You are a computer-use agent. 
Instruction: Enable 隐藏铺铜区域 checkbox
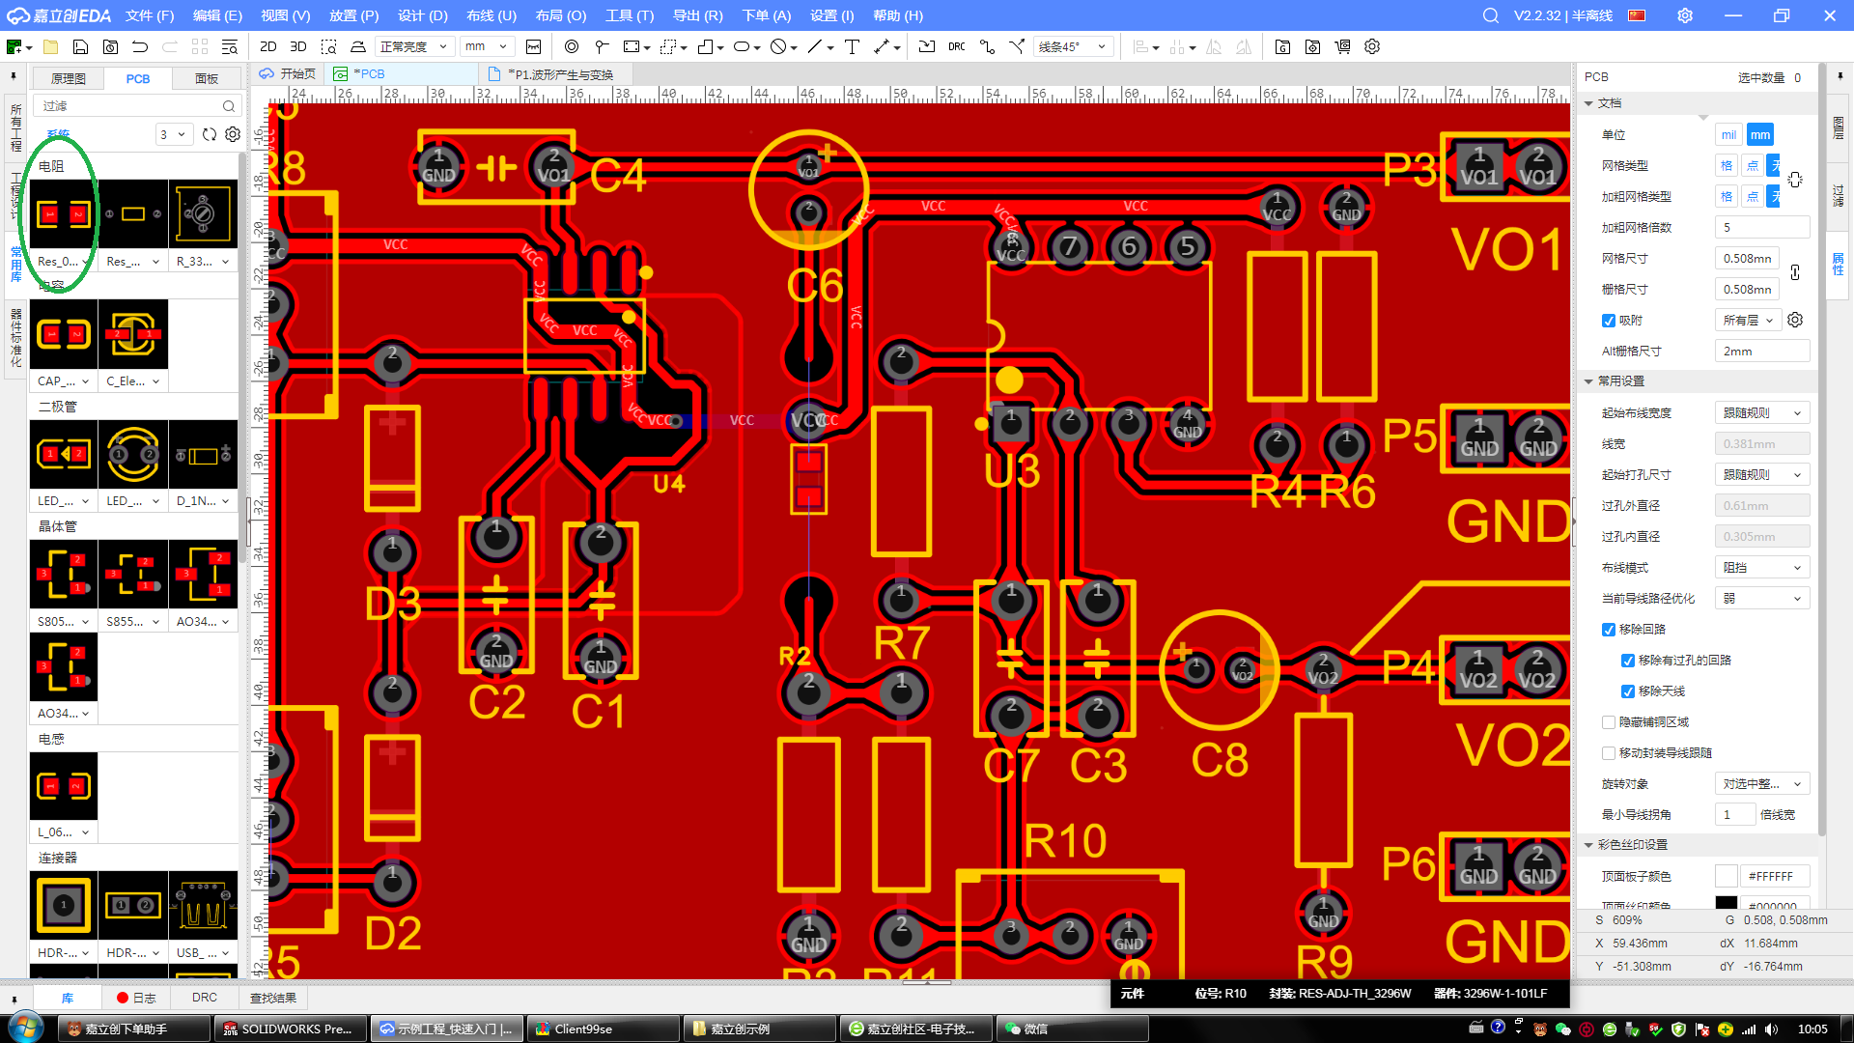1609,722
